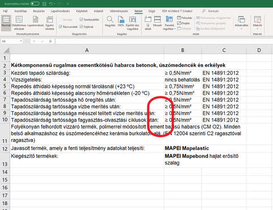Viewport: 273px width, 210px height.
Task: Select the Normál workbook view
Action: (6, 23)
